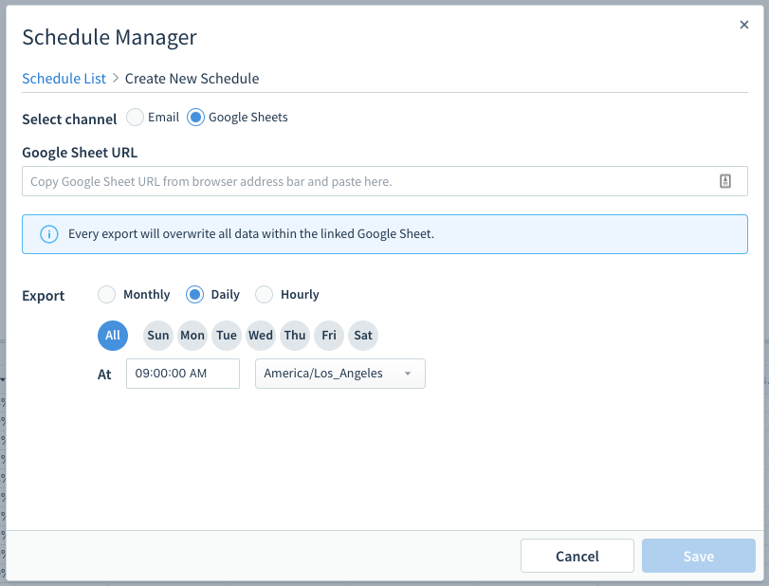Select the Email channel radio button
The image size is (769, 586).
(135, 118)
